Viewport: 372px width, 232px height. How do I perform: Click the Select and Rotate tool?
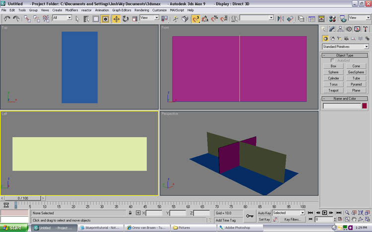(125, 19)
